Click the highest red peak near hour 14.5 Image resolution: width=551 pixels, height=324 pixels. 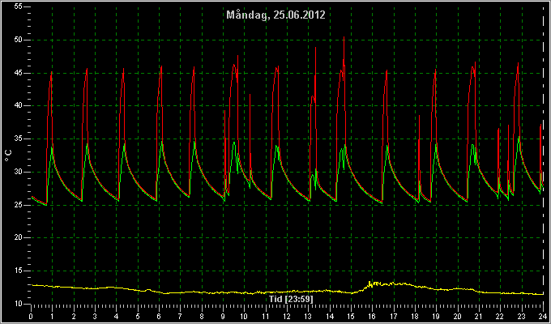(x=344, y=37)
